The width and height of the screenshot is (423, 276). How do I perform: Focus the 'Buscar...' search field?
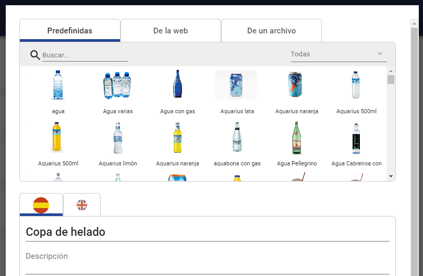tap(85, 55)
